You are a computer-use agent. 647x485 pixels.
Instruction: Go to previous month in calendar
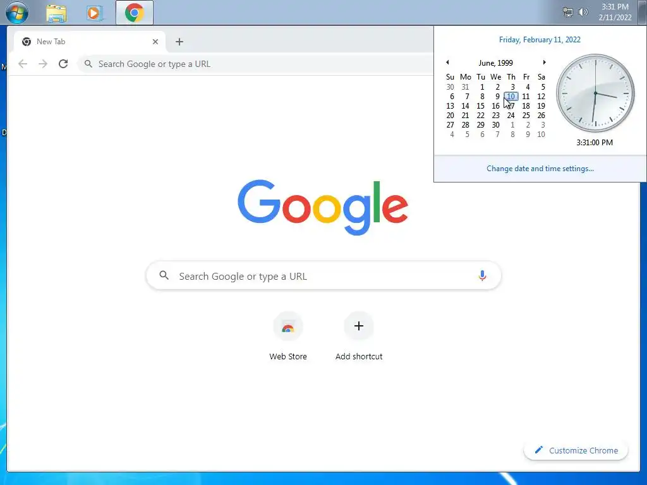(447, 63)
